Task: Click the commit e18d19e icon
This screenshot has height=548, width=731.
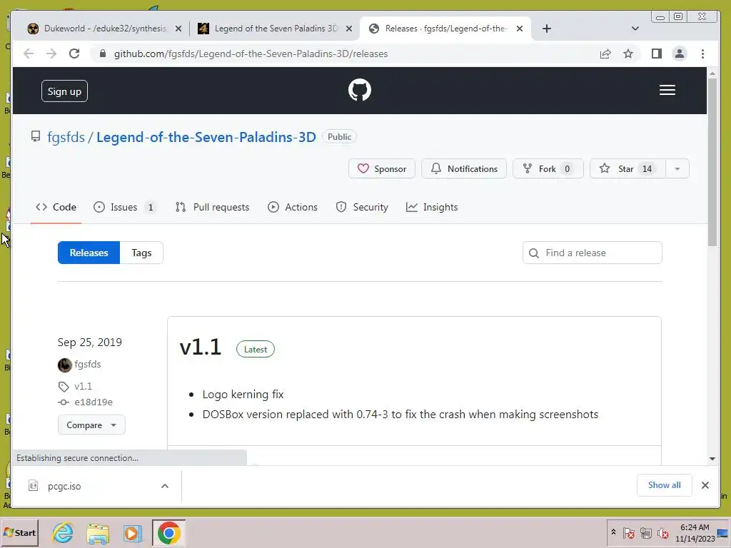Action: coord(64,402)
